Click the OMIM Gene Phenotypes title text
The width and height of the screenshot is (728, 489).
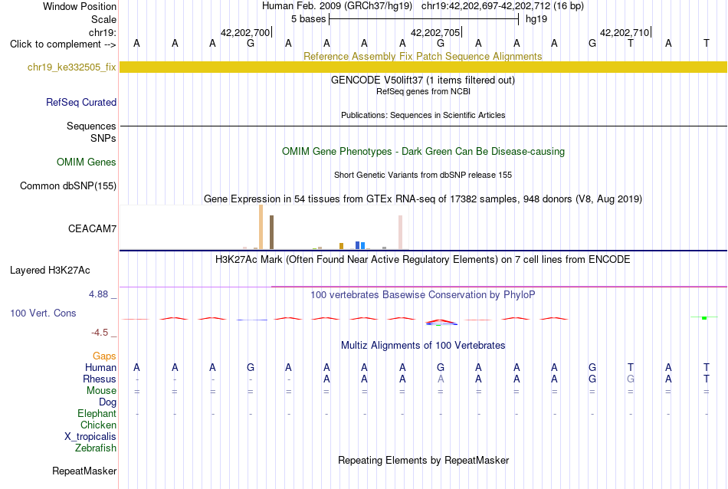click(x=423, y=152)
